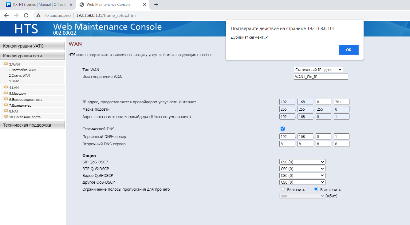Click the 7.Брандмауэр folder icon
This screenshot has height=225, width=410.
click(x=6, y=105)
